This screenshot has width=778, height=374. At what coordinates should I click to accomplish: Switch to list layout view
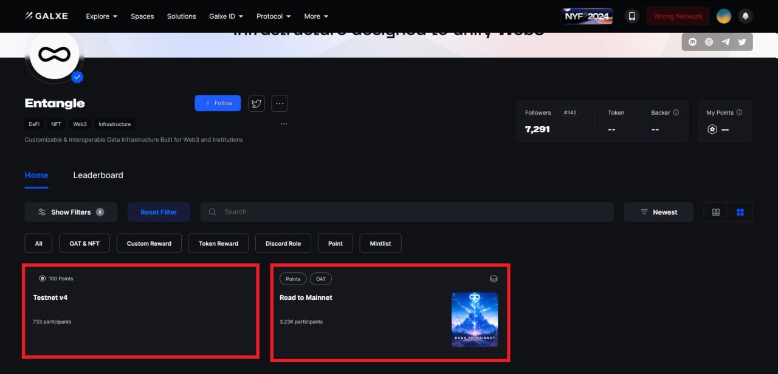pos(716,212)
